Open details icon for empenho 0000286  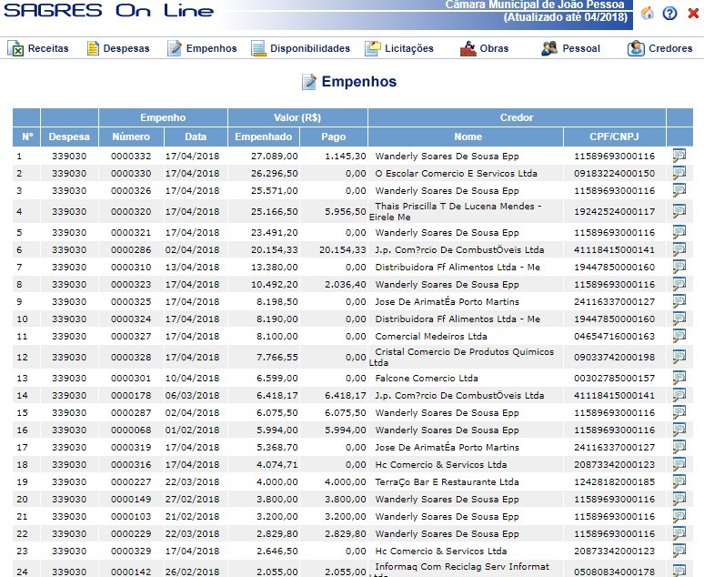pos(679,249)
